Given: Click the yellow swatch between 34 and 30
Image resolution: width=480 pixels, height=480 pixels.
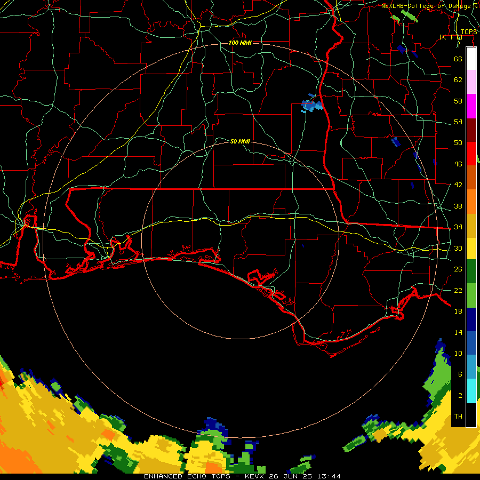Looking at the screenshot, I should pyautogui.click(x=471, y=248).
